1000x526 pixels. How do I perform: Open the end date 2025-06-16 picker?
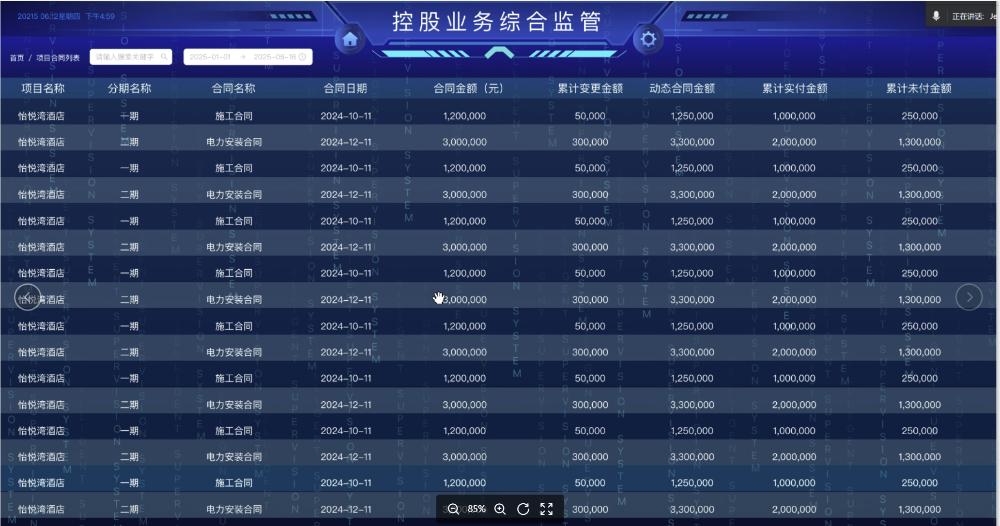pyautogui.click(x=274, y=57)
